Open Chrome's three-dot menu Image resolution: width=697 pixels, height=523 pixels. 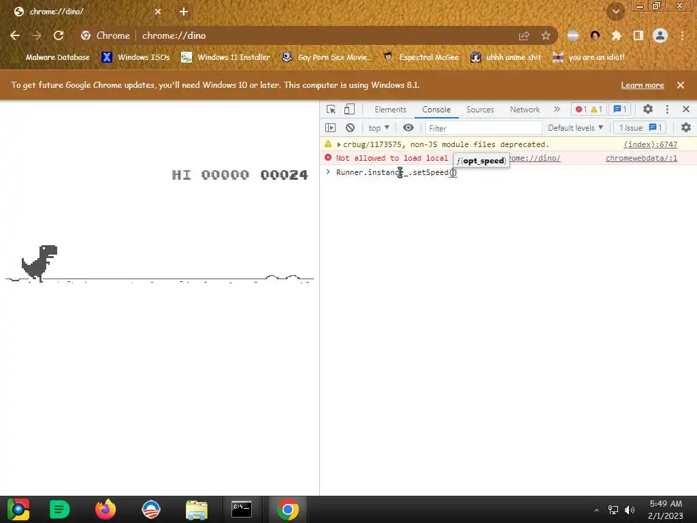click(x=682, y=35)
